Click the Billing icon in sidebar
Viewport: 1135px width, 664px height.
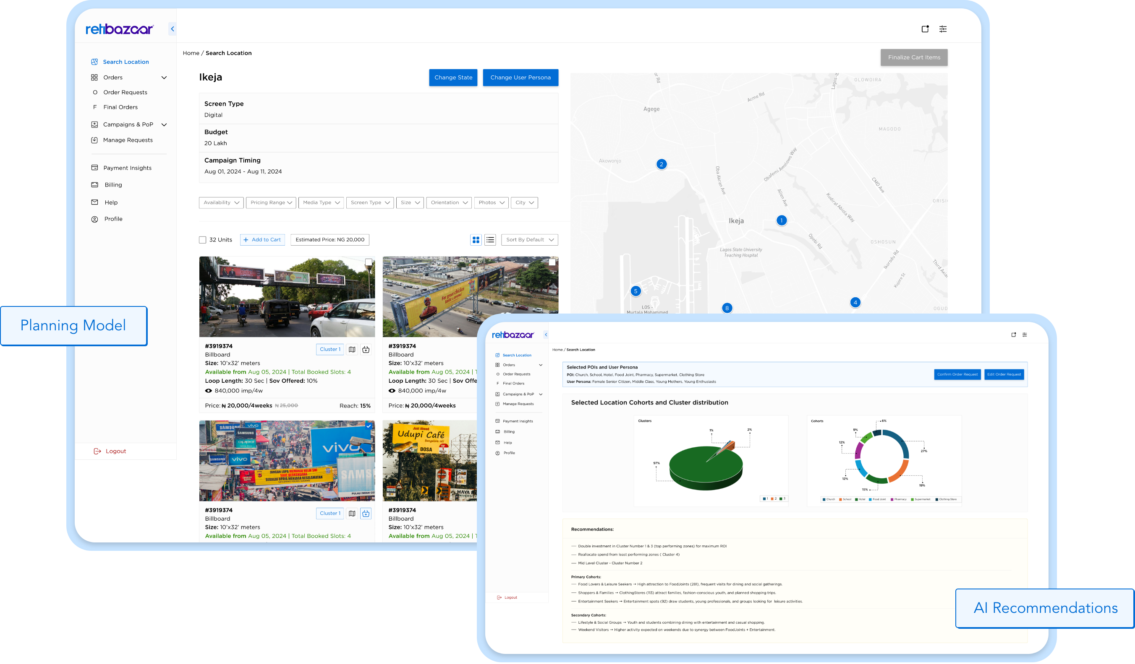94,185
